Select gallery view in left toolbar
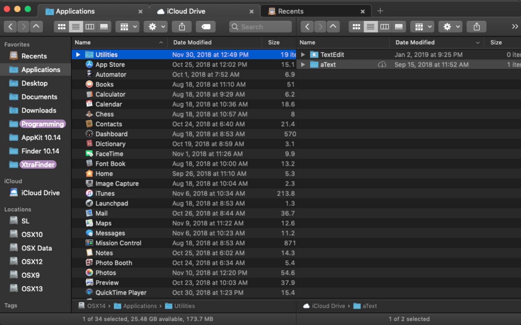The width and height of the screenshot is (521, 325). [x=104, y=27]
